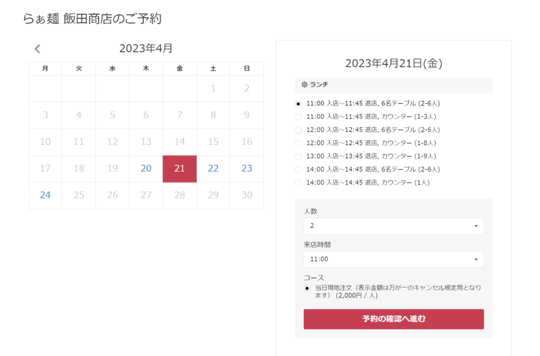Select 12:00 6名テーブル (2-6人) slot
Viewport: 540px width, 356px height.
tap(298, 130)
